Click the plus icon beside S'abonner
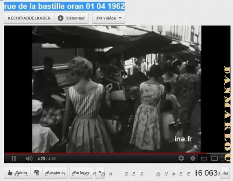The height and width of the screenshot is (181, 233). [x=61, y=18]
